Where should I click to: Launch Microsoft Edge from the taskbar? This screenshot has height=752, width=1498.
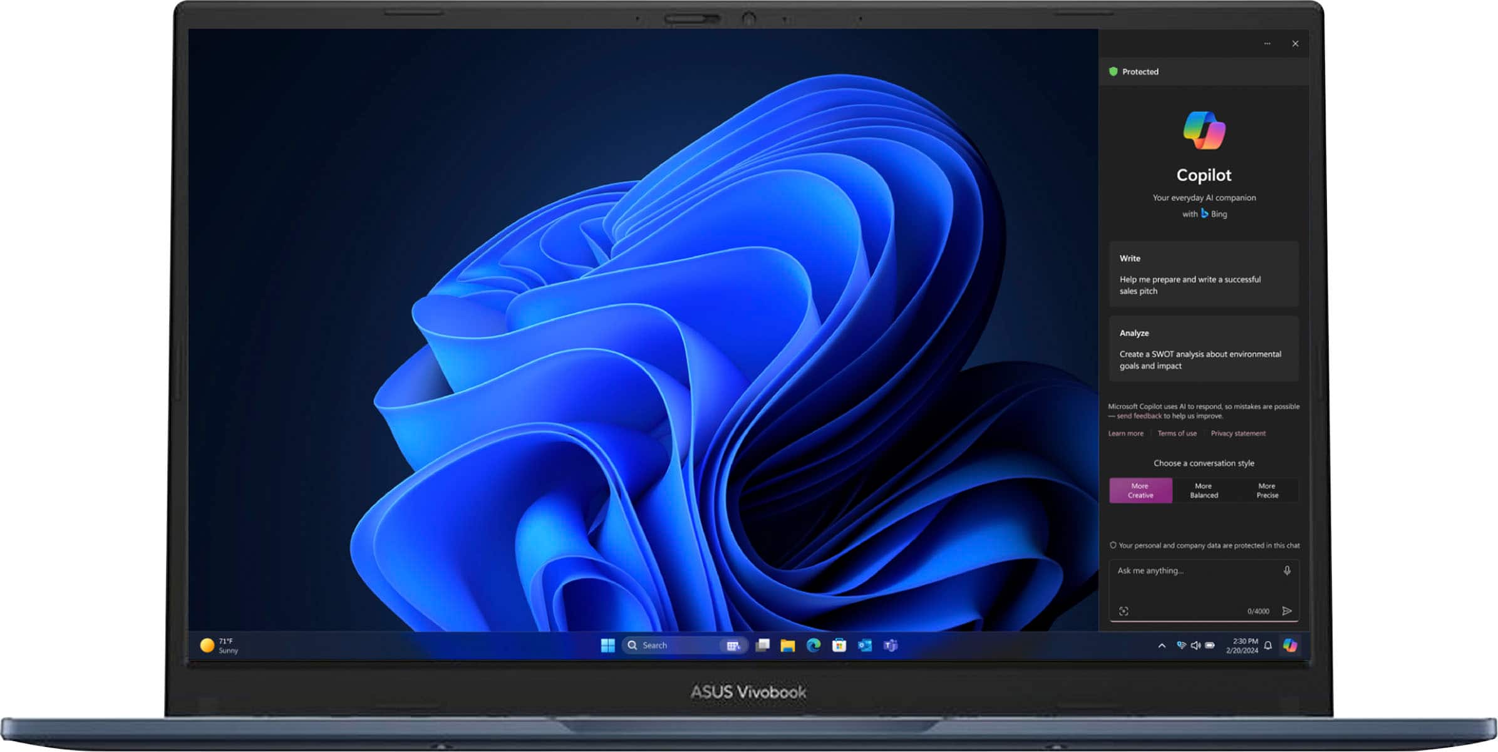[x=814, y=645]
